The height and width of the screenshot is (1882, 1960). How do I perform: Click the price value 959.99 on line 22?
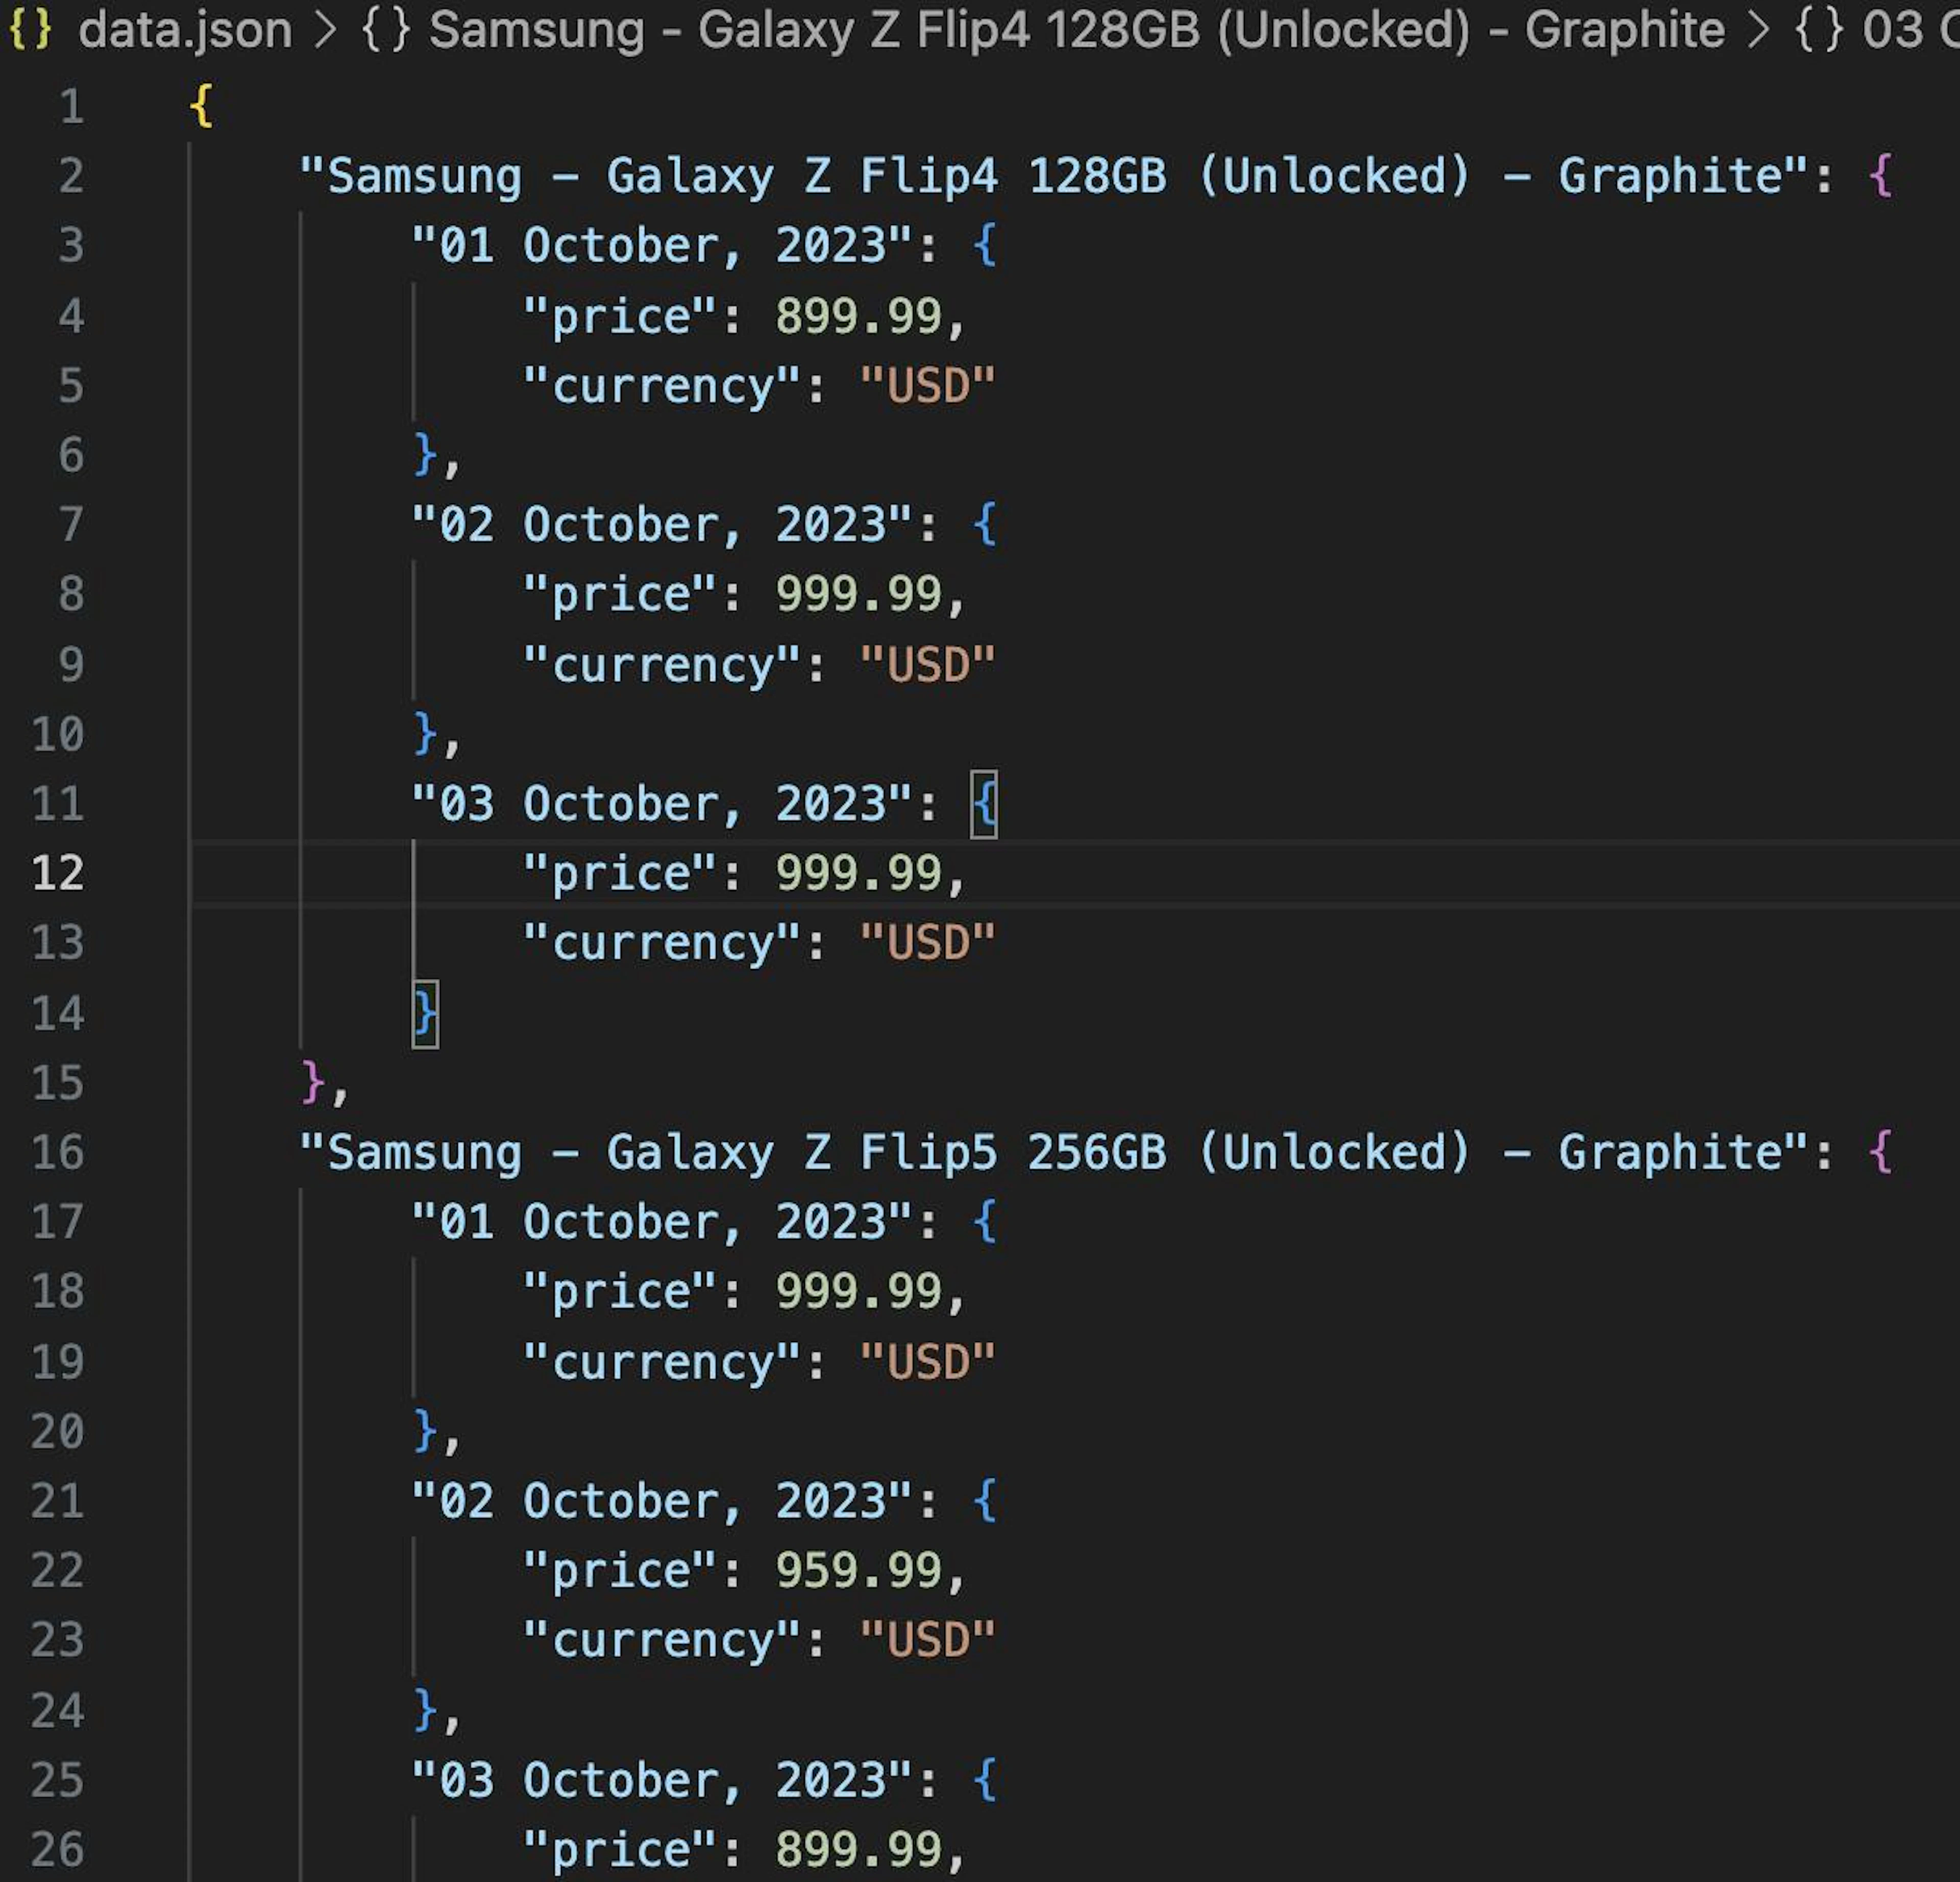tap(858, 1570)
